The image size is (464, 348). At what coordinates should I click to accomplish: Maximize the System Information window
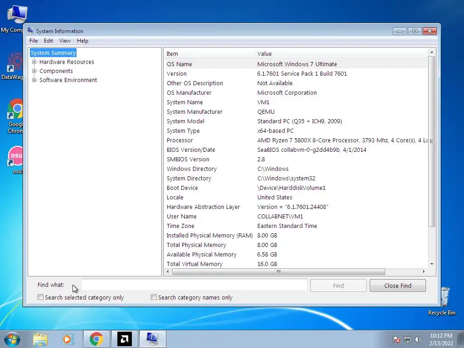click(x=415, y=31)
